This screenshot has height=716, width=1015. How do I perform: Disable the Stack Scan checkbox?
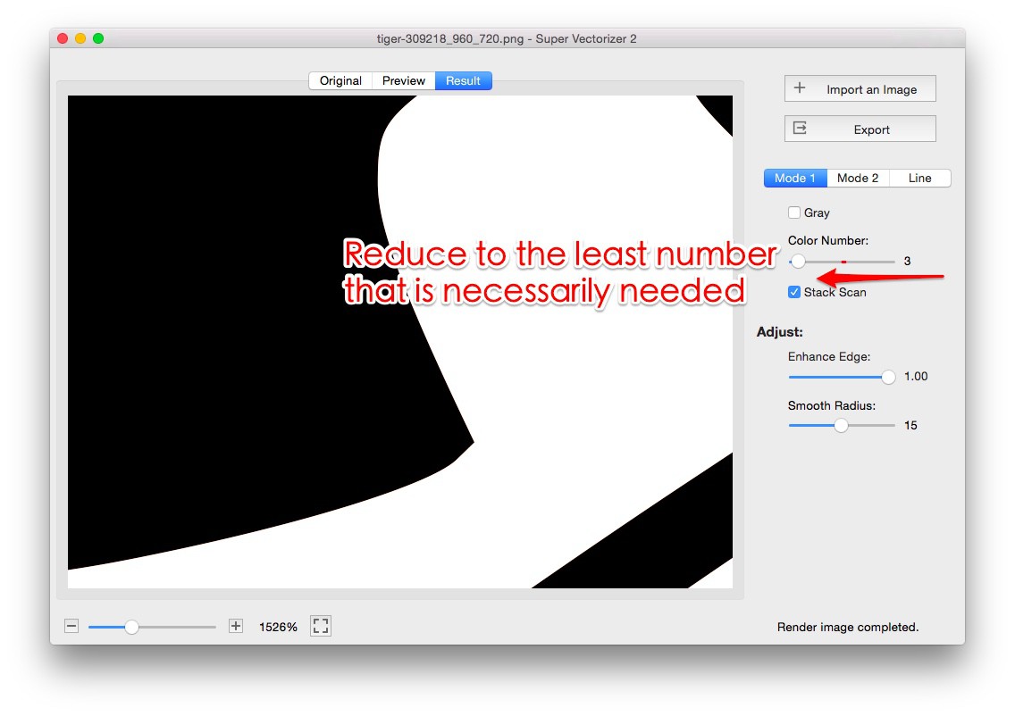pos(794,292)
